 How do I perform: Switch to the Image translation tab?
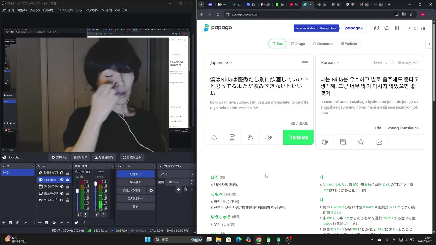[x=298, y=44]
